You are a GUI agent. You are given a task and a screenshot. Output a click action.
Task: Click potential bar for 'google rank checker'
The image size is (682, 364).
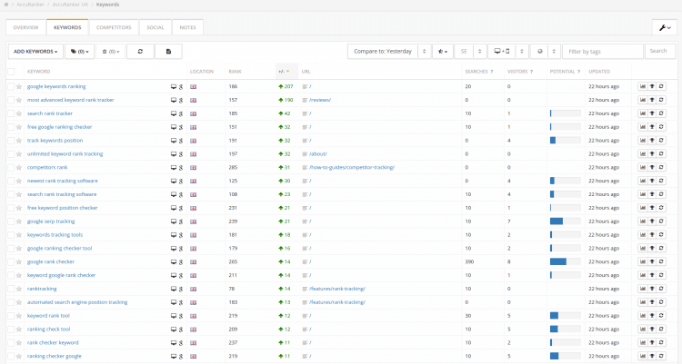[x=558, y=261]
